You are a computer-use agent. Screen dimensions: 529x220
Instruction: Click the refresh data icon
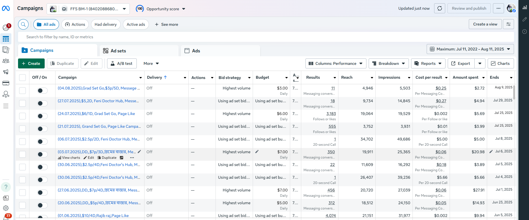pos(439,8)
